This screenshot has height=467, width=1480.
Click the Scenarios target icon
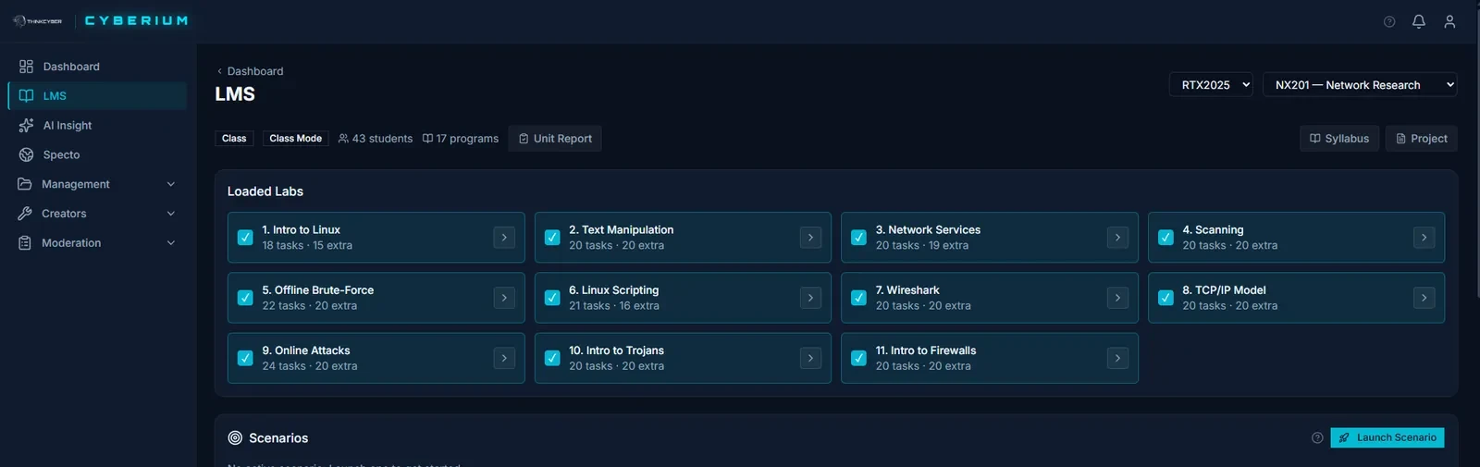coord(235,438)
